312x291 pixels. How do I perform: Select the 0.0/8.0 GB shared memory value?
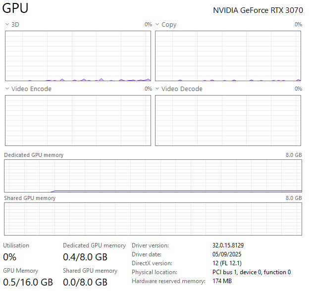(x=85, y=282)
